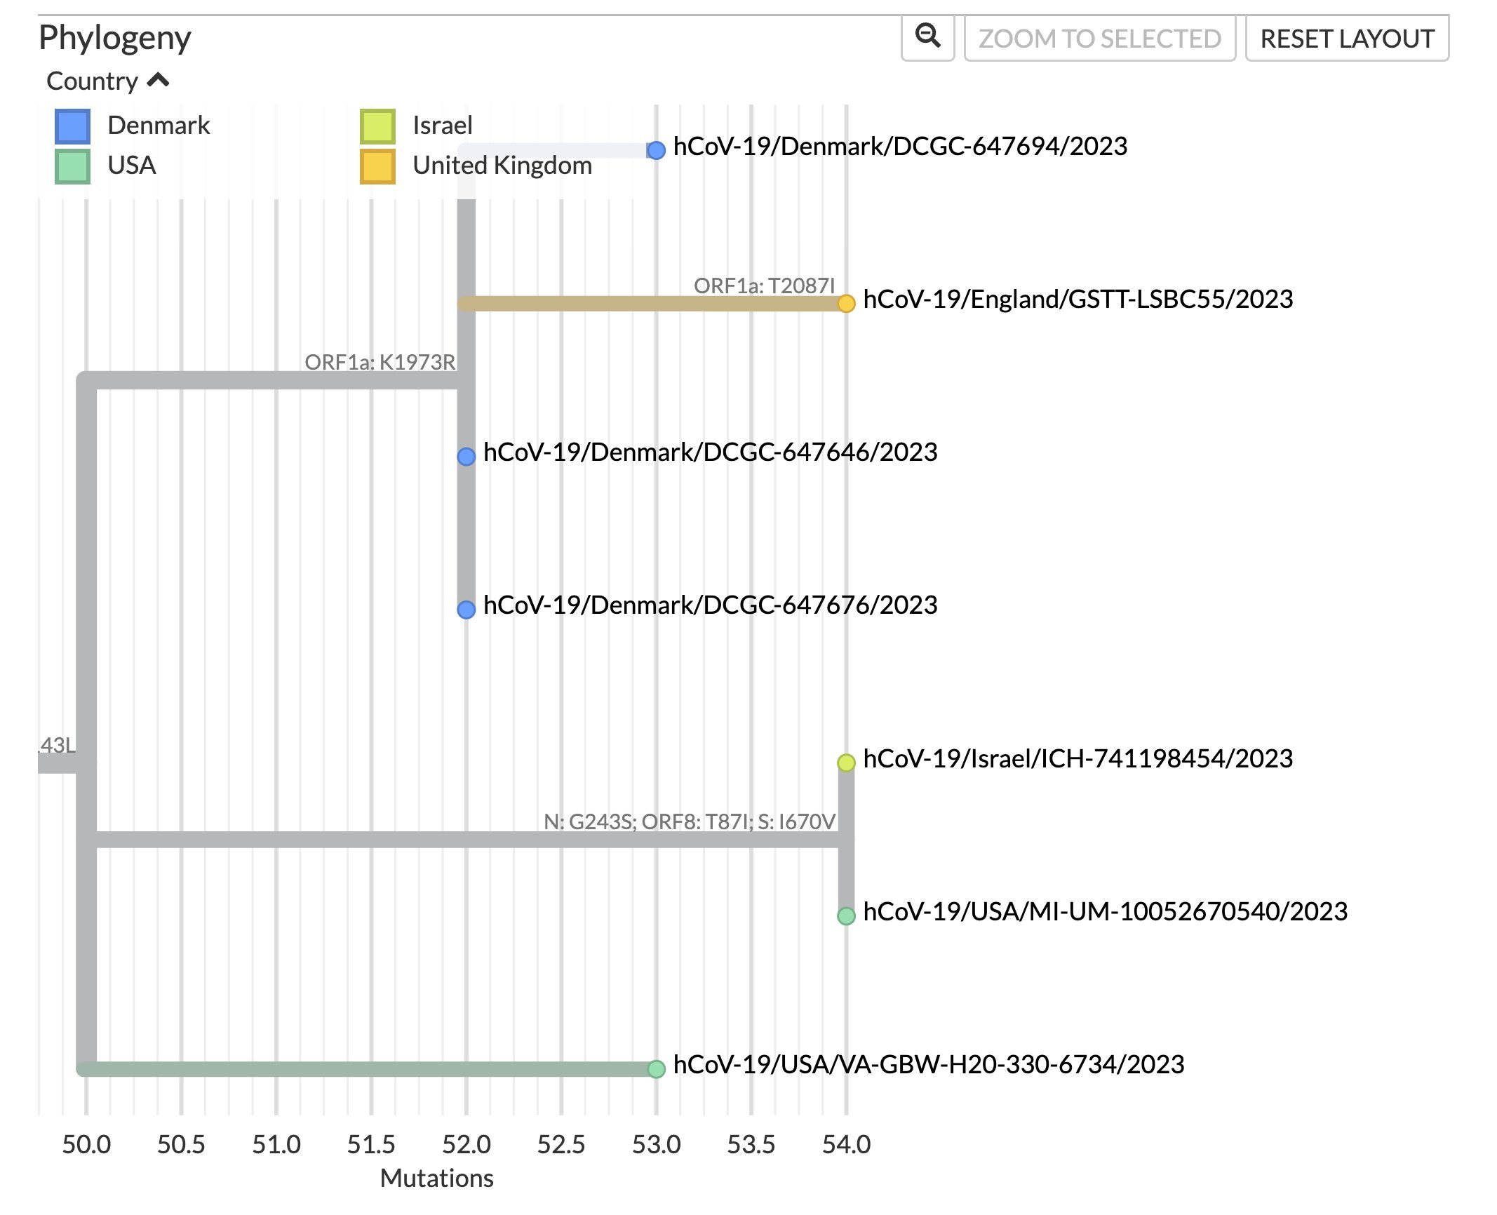Click the Israel yellow-green legend swatch
The image size is (1497, 1215).
click(x=377, y=126)
